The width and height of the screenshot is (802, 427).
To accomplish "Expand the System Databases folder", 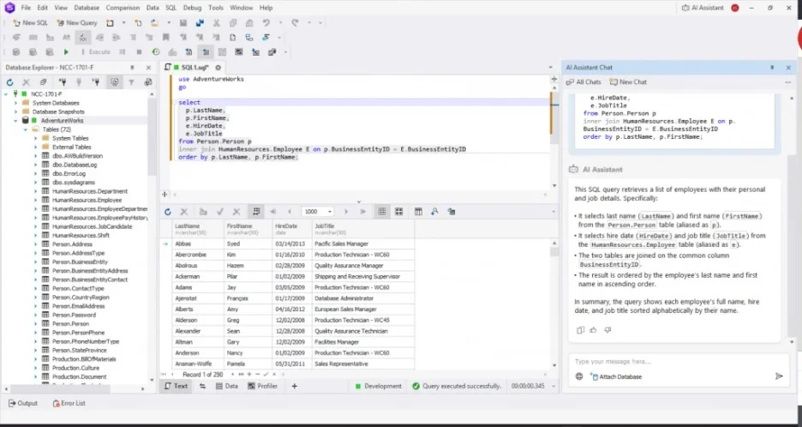I will tap(15, 103).
